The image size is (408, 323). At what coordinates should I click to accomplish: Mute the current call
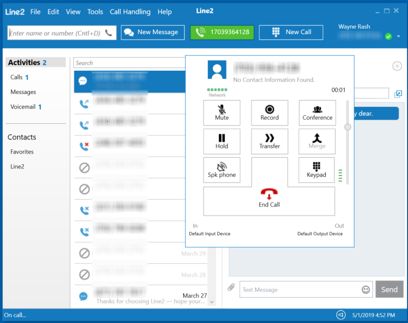(x=221, y=113)
